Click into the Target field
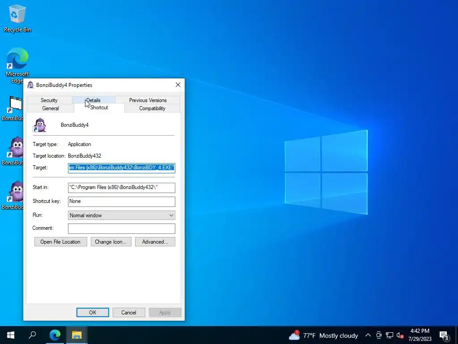 click(122, 168)
